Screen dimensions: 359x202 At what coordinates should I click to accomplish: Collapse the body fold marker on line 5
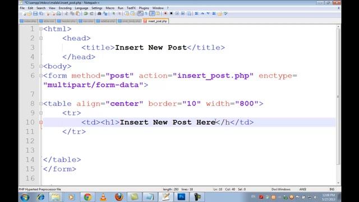41,66
